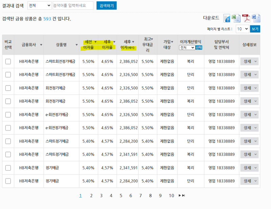Screen dimensions: 271x209
Task: Click the 상세정보 column header
Action: point(249,45)
